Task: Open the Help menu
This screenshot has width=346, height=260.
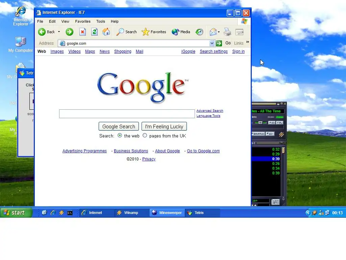Action: 115,21
